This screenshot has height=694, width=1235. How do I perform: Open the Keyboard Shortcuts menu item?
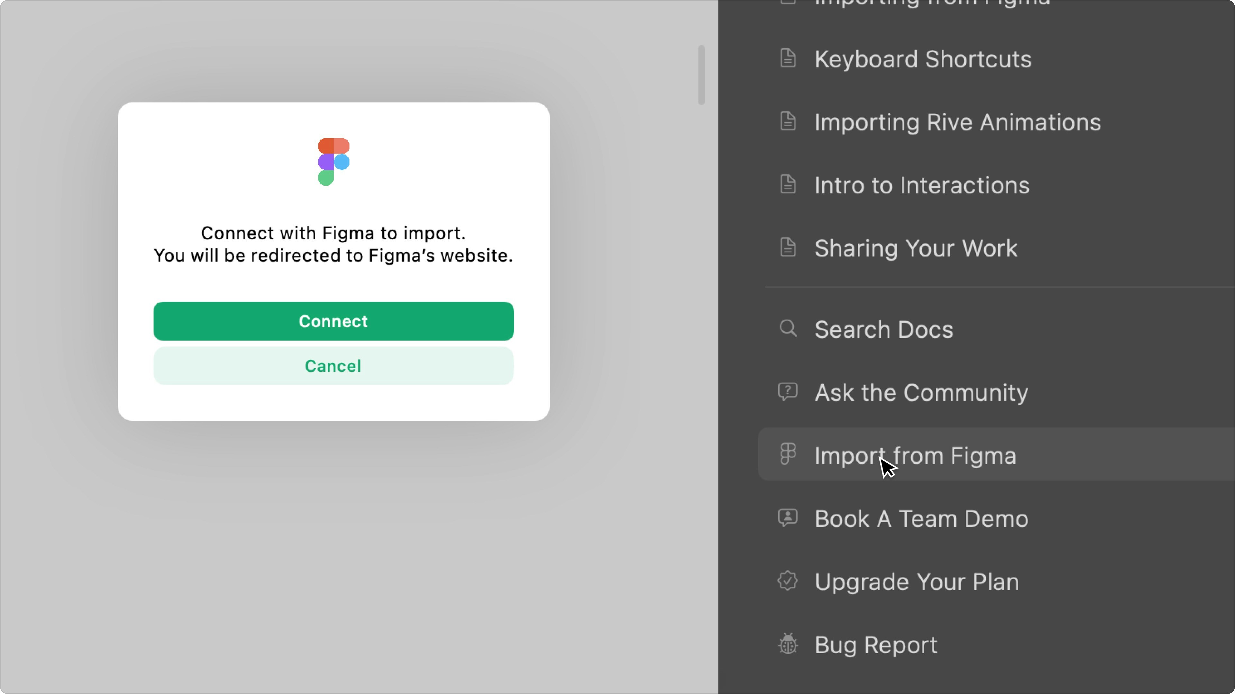click(x=922, y=59)
